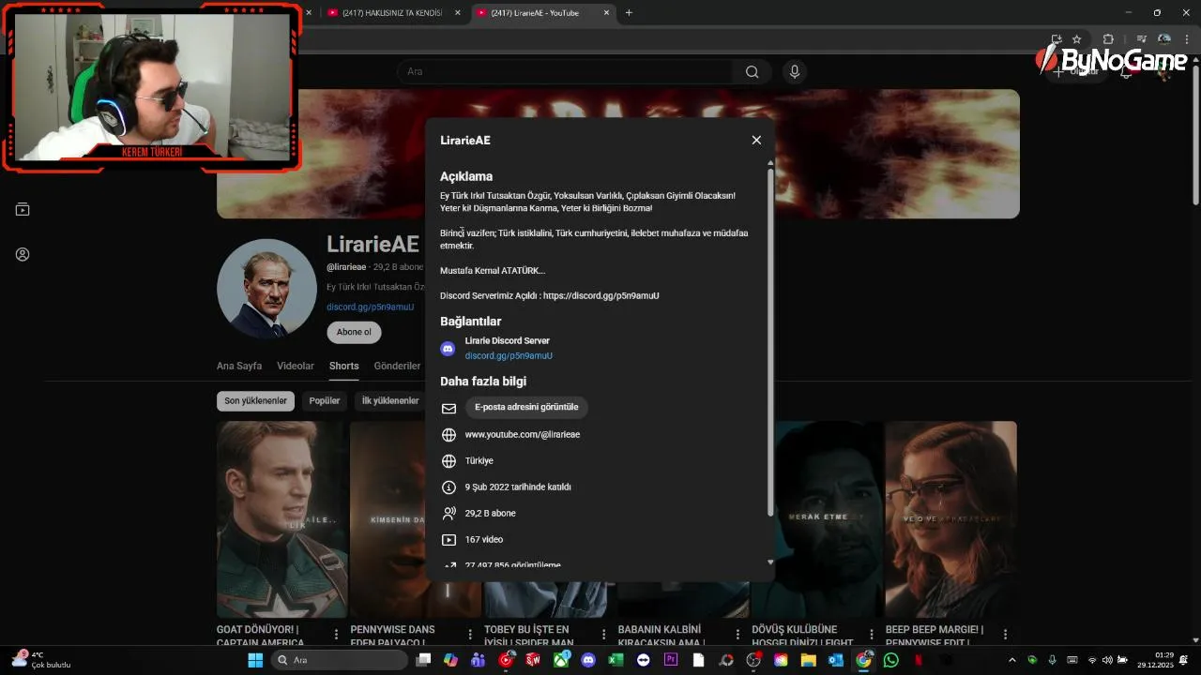Image resolution: width=1201 pixels, height=675 pixels.
Task: Open Chrome three-dot menu
Action: pos(1187,39)
